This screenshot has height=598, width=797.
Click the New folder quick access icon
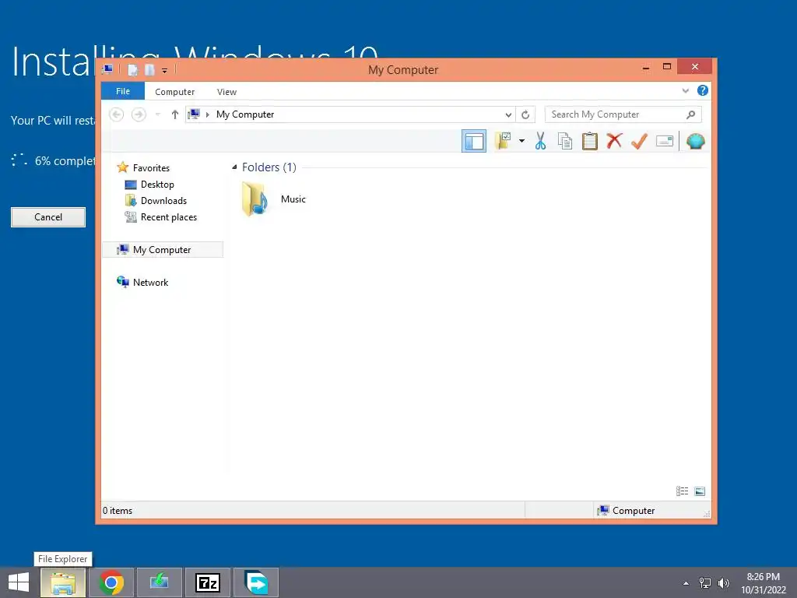tap(149, 69)
